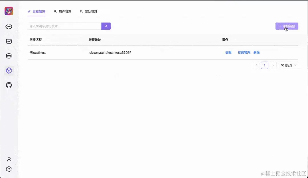Open the 10 条/页 page size dropdown
The image size is (308, 178).
(x=288, y=65)
